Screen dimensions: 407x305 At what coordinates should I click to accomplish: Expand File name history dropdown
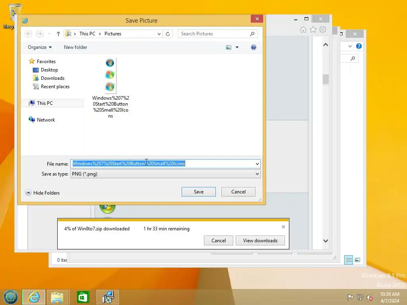[257, 164]
